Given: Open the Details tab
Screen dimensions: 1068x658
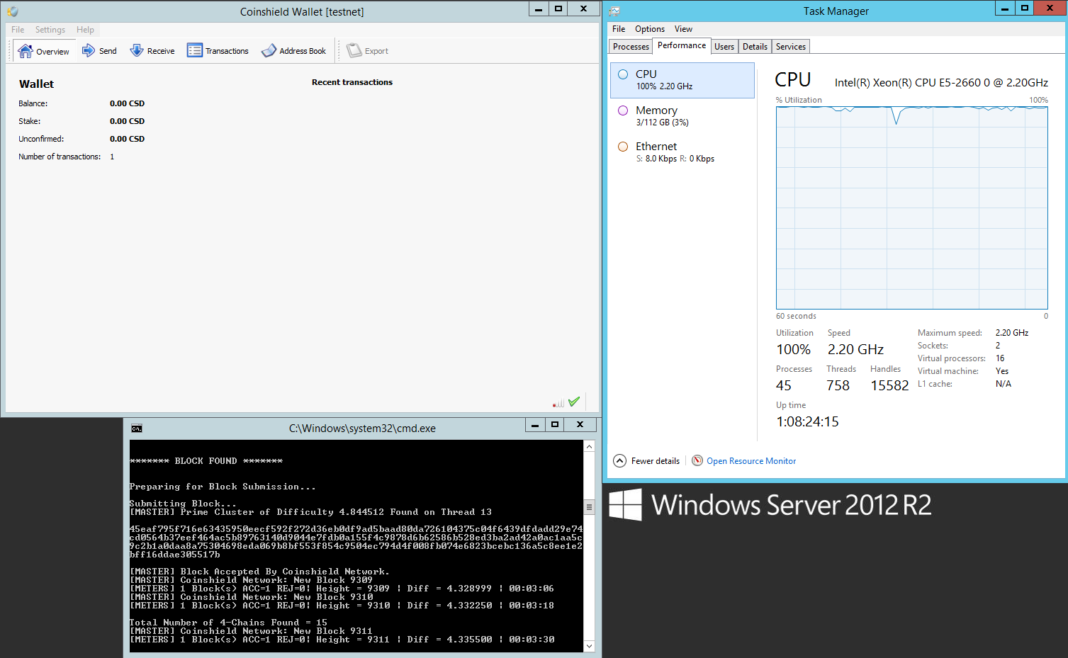Looking at the screenshot, I should coord(755,47).
